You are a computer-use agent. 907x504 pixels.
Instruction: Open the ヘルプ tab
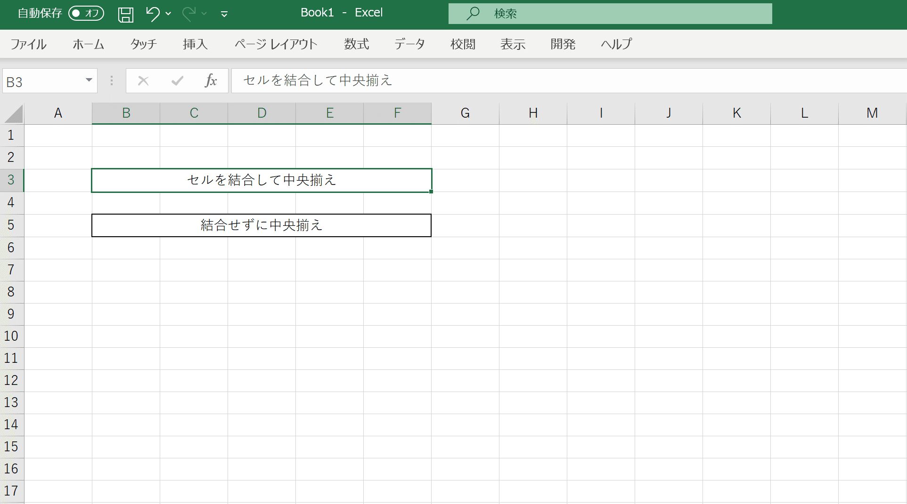coord(616,44)
